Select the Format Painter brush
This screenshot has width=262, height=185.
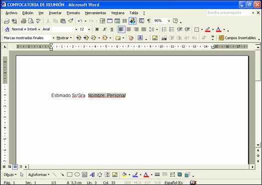pos(71,21)
